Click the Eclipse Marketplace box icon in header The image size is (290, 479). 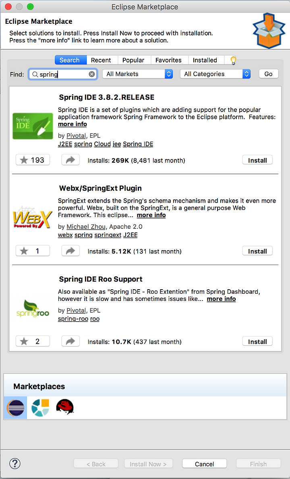click(x=269, y=31)
